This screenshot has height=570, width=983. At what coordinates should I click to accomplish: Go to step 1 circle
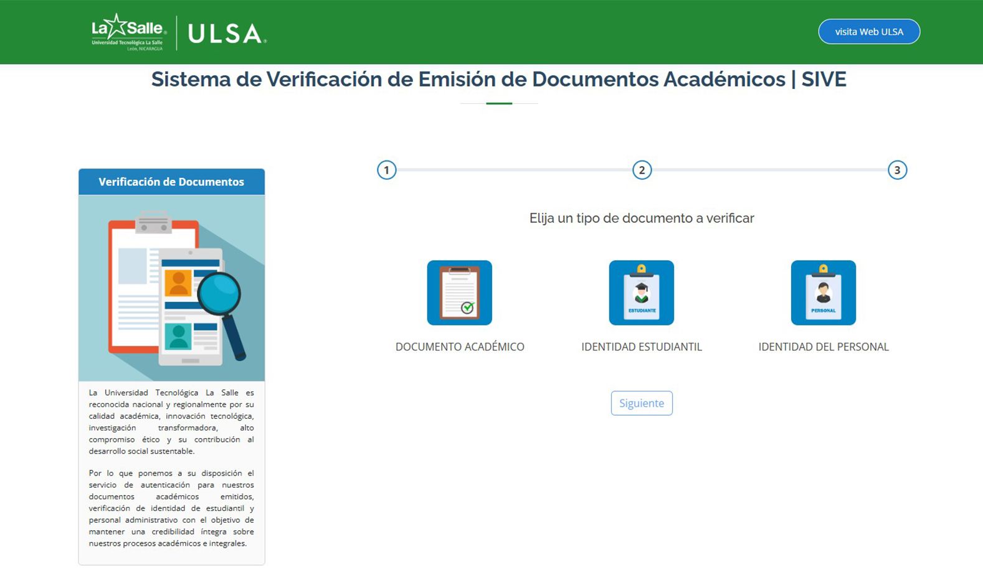pyautogui.click(x=386, y=170)
